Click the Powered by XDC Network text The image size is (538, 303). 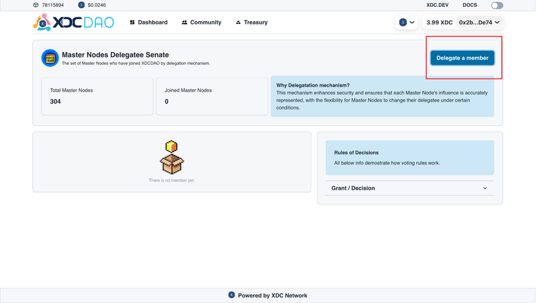(273, 296)
